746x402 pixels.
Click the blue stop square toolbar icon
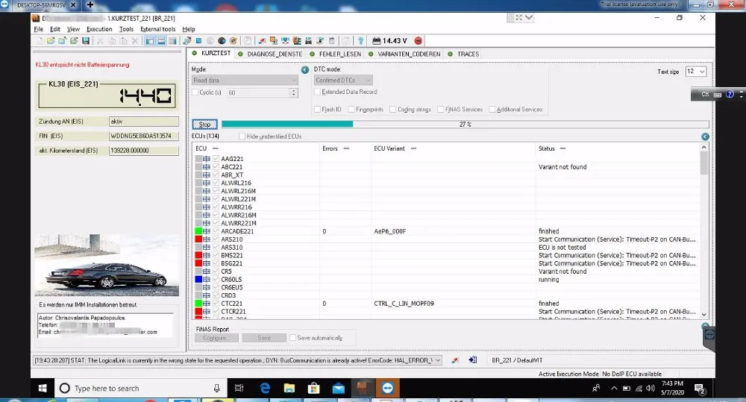pos(199,41)
